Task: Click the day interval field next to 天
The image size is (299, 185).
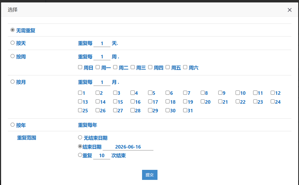Action: pos(102,43)
